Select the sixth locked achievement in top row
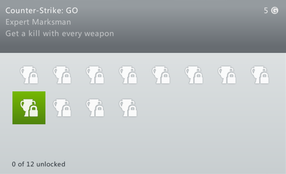286x174 pixels. click(194, 75)
